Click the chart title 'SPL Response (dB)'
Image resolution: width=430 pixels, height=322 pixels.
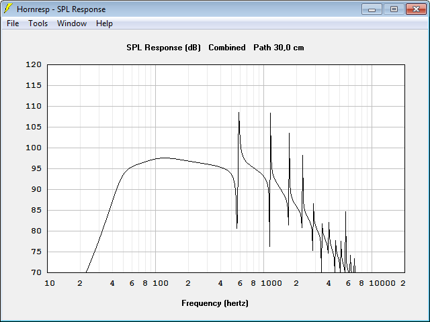point(163,48)
